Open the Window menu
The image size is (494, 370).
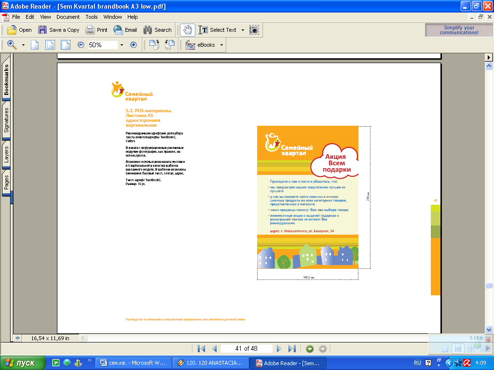[112, 17]
